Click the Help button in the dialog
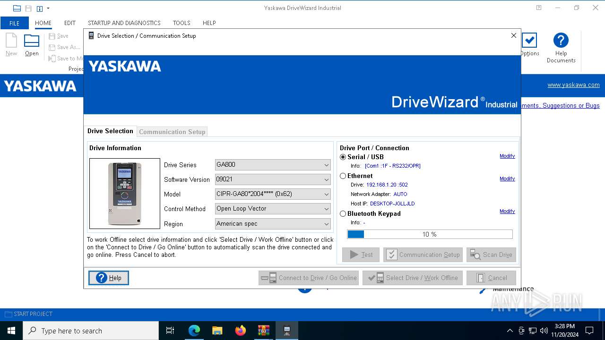Viewport: 605px width, 340px height. click(x=109, y=278)
